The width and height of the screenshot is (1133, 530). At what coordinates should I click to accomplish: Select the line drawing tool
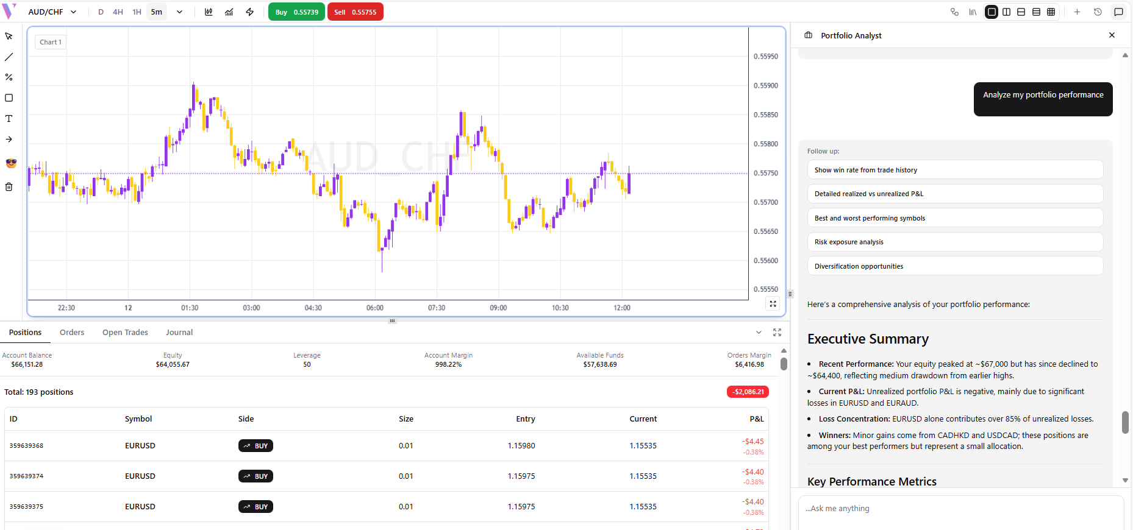(x=9, y=57)
